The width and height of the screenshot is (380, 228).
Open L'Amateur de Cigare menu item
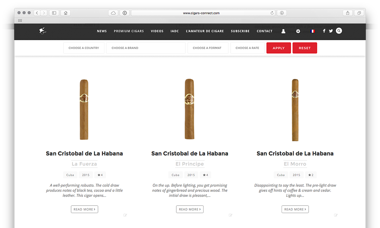pos(205,31)
